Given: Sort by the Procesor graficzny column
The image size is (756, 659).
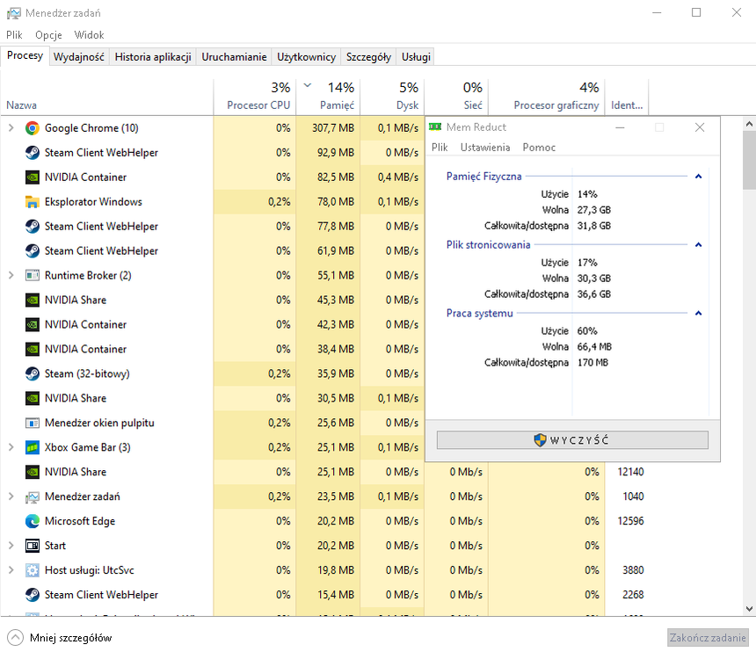Looking at the screenshot, I should coord(546,98).
